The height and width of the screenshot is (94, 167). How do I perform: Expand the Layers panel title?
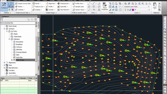tap(137, 13)
